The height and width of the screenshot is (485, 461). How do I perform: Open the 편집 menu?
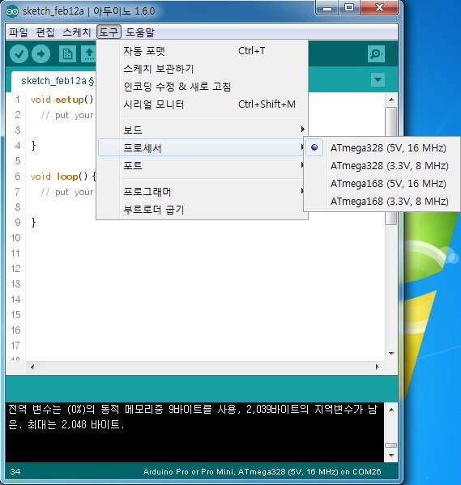pos(45,32)
